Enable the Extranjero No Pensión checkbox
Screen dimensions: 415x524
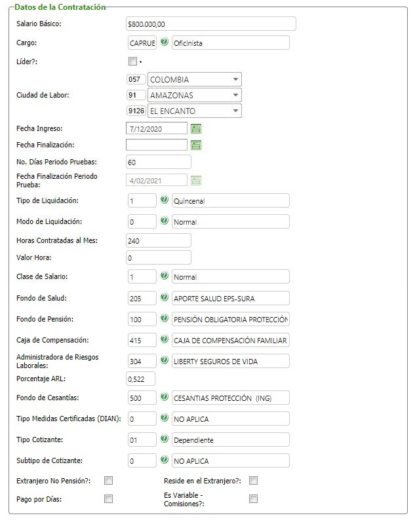tap(109, 481)
